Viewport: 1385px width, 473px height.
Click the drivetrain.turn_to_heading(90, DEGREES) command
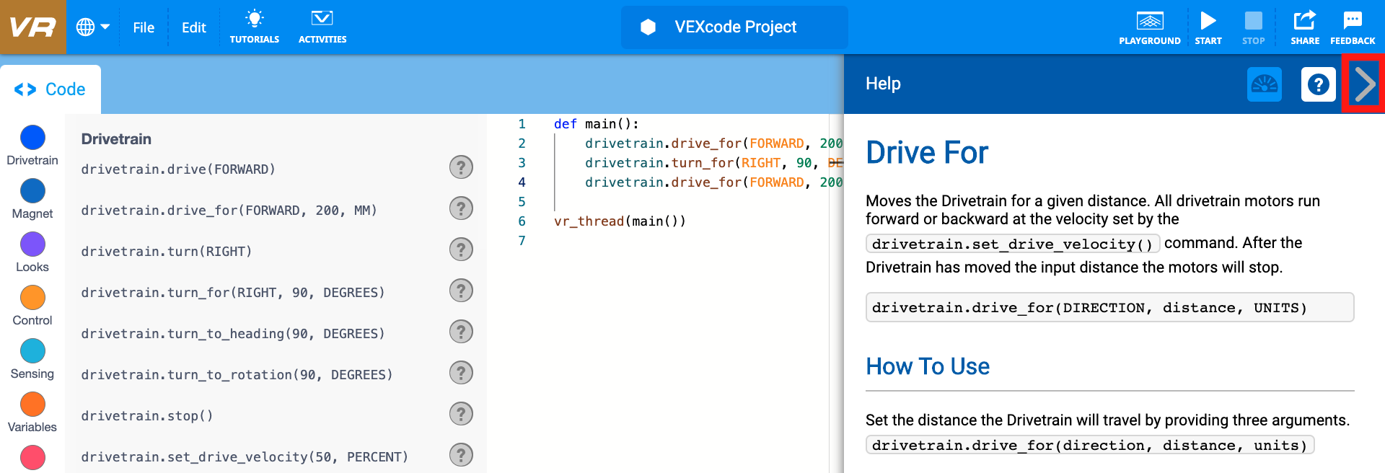coord(232,334)
